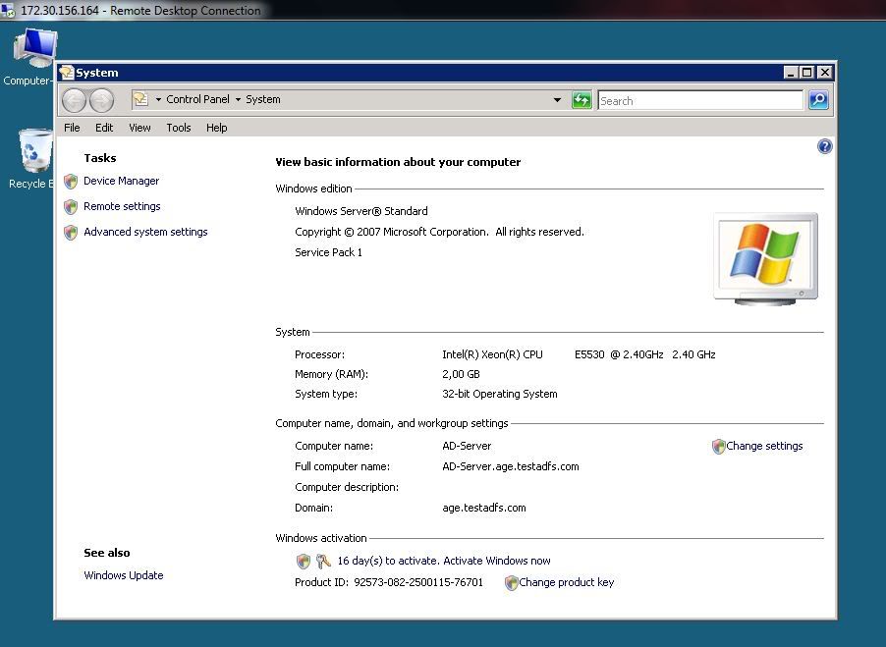This screenshot has height=647, width=886.
Task: Click the magnifier search button
Action: [818, 100]
